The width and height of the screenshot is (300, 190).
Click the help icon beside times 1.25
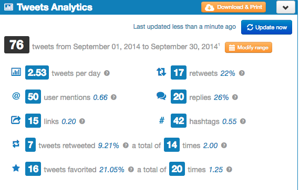pyautogui.click(x=229, y=170)
